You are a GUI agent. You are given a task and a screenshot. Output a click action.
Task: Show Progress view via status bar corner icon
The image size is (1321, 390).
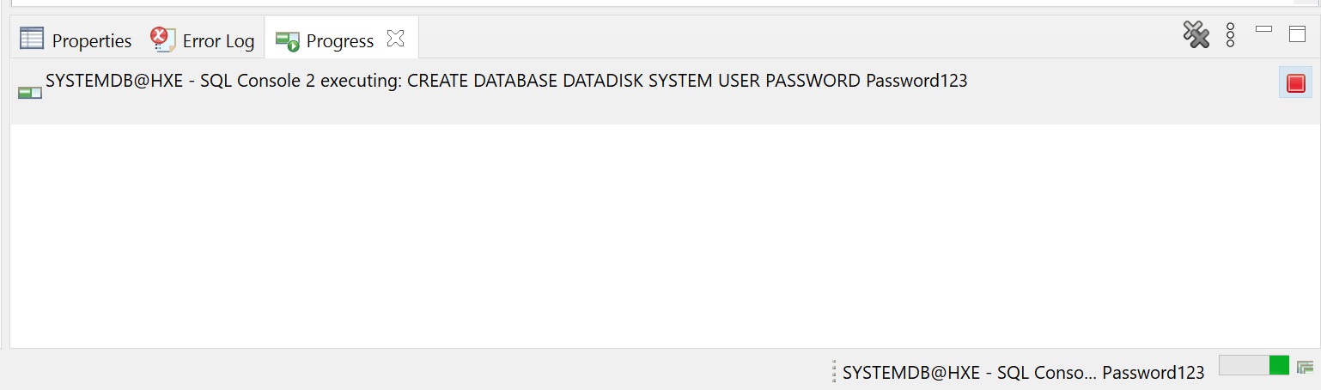(x=1306, y=367)
